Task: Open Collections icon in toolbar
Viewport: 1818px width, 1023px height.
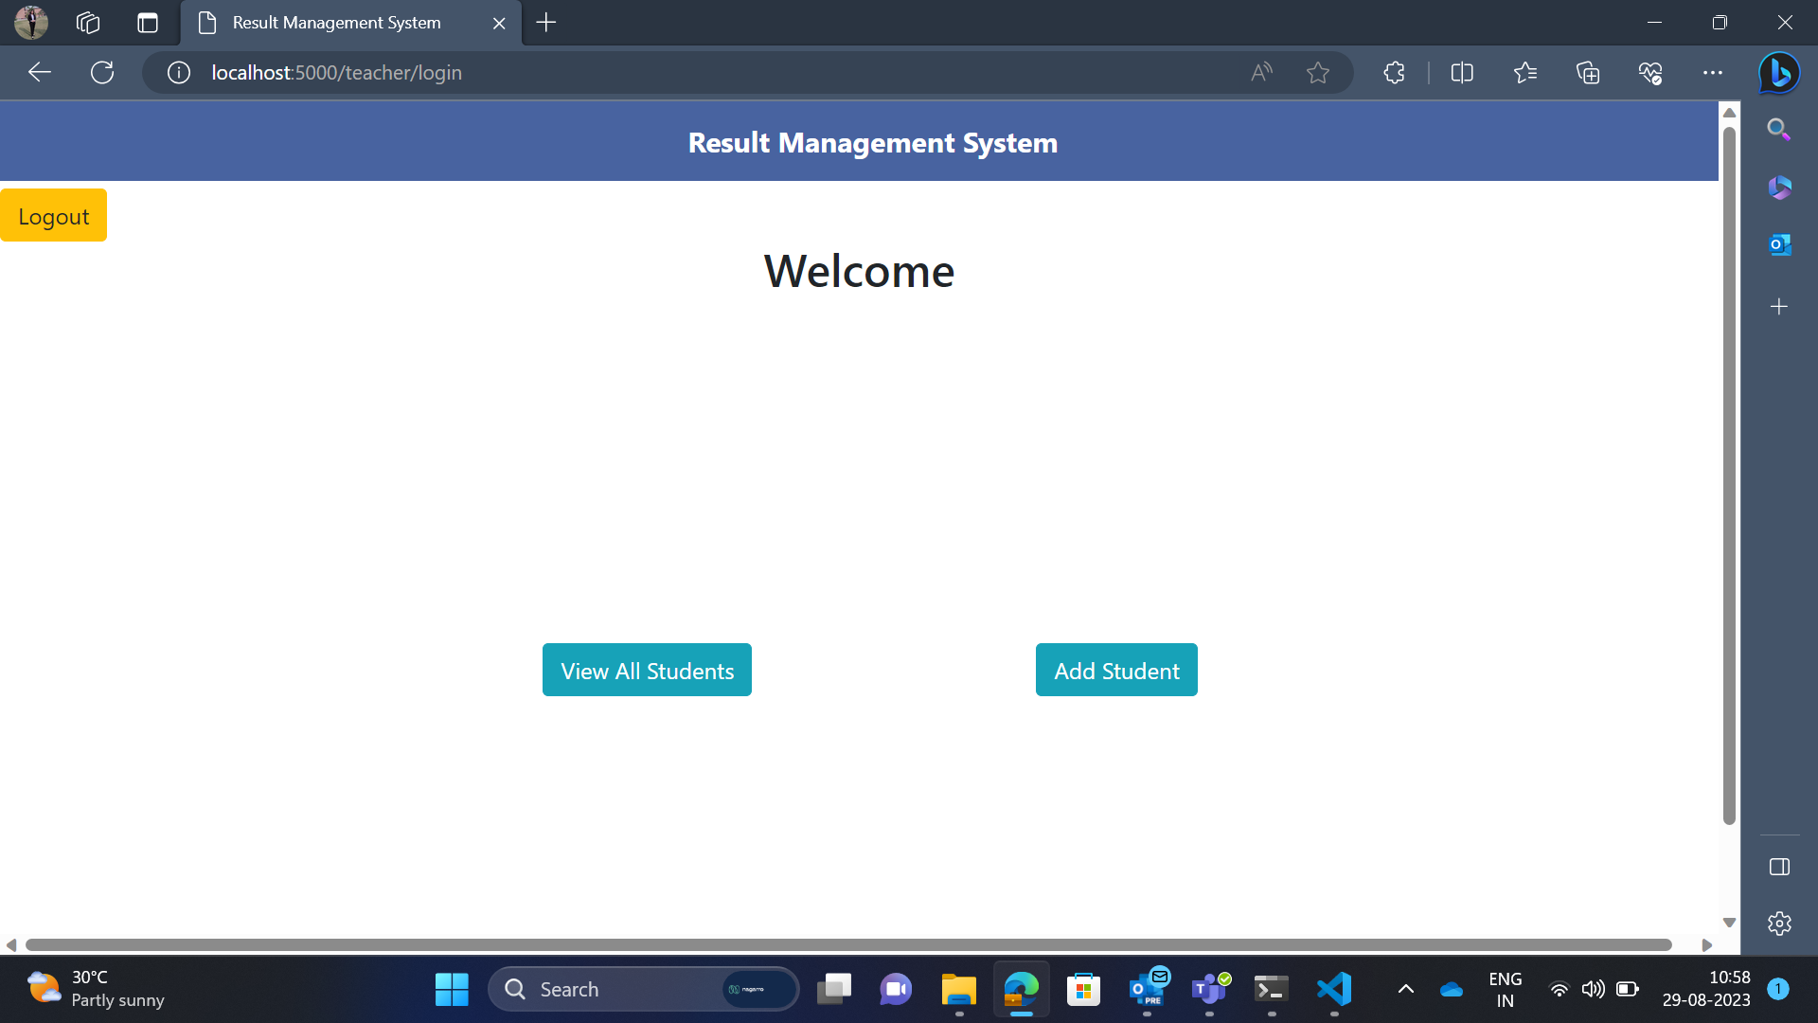Action: (1588, 73)
